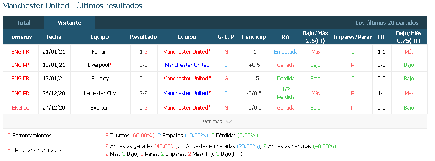Image resolution: width=435 pixels, height=161 pixels.
Task: Click the Everton team name
Action: point(100,107)
